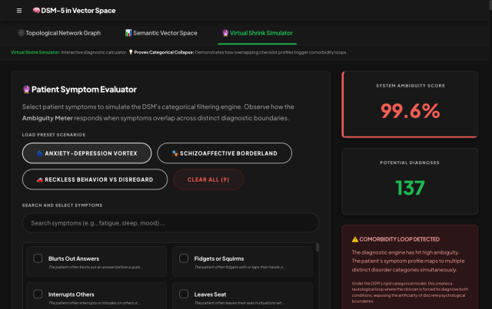Image resolution: width=492 pixels, height=309 pixels.
Task: Click the Leaves Seat symptom label
Action: [x=210, y=294]
